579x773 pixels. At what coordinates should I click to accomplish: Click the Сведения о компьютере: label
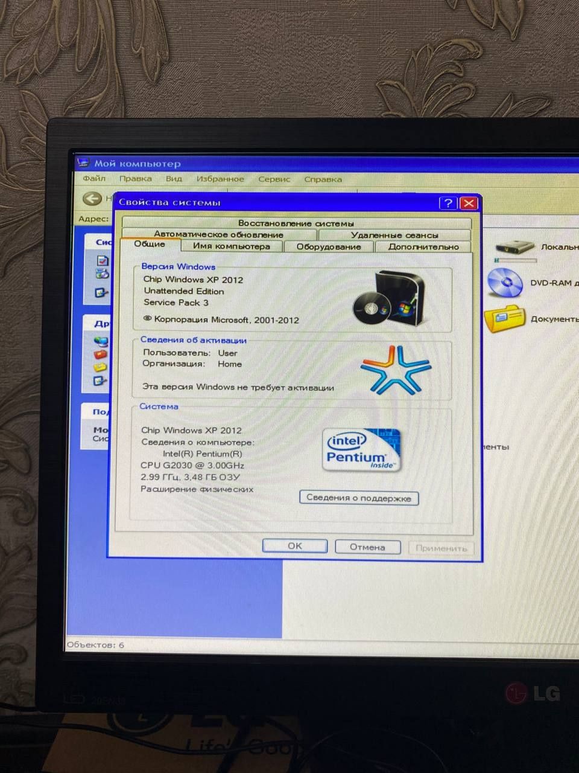tap(198, 442)
